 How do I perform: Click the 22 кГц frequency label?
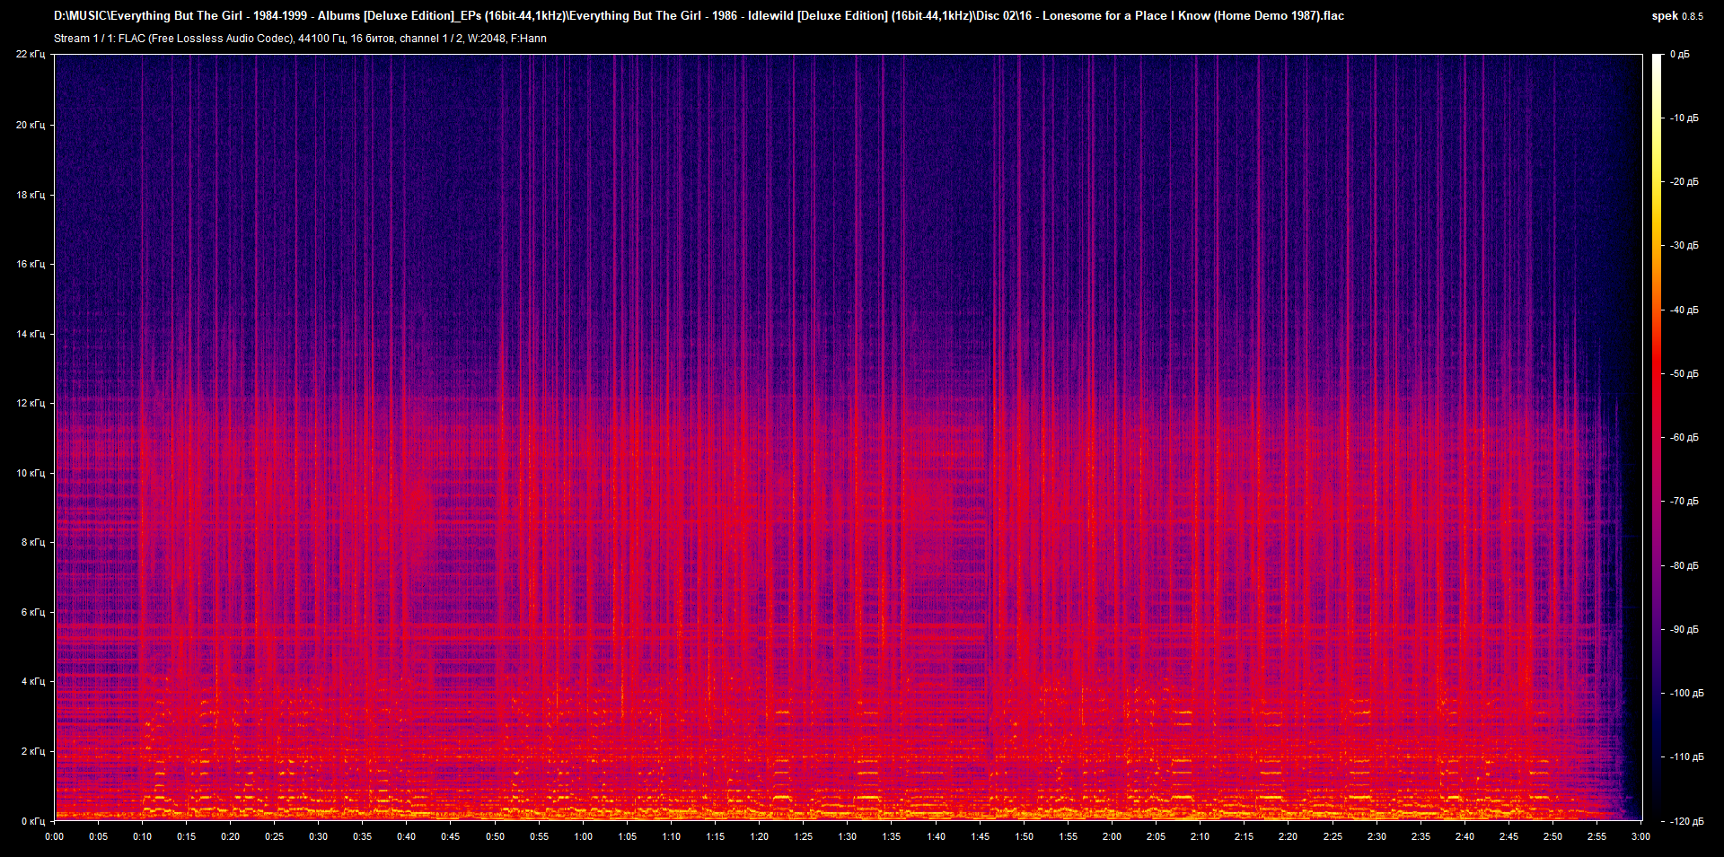31,55
